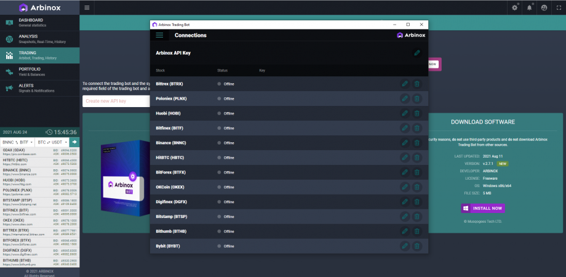Screen dimensions: 566x277
Task: Open the Dashboard section
Action: tap(40, 23)
